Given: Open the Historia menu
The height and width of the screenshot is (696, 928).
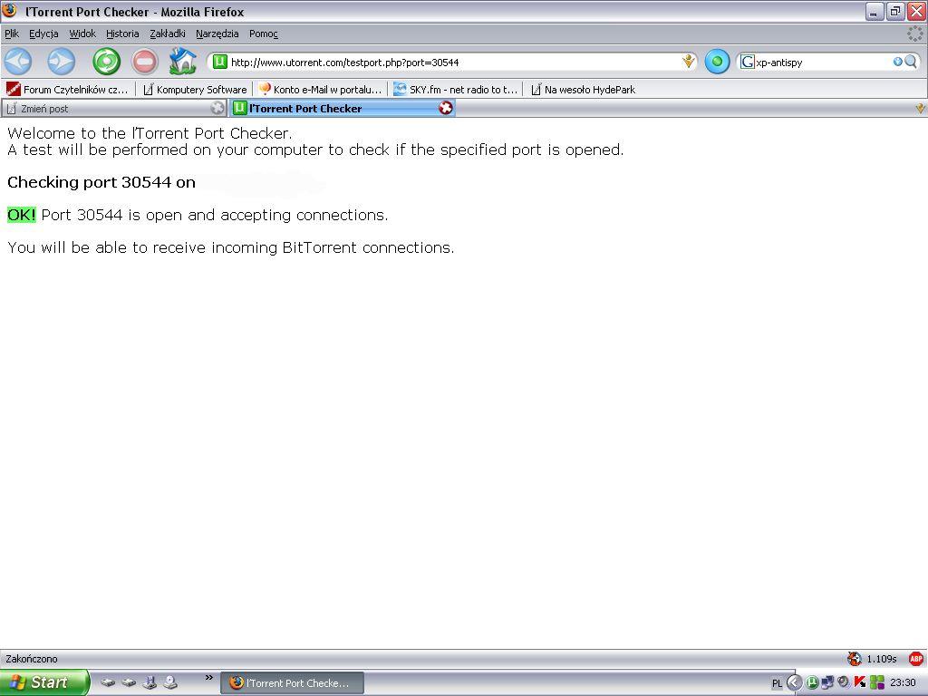Looking at the screenshot, I should click(x=122, y=34).
